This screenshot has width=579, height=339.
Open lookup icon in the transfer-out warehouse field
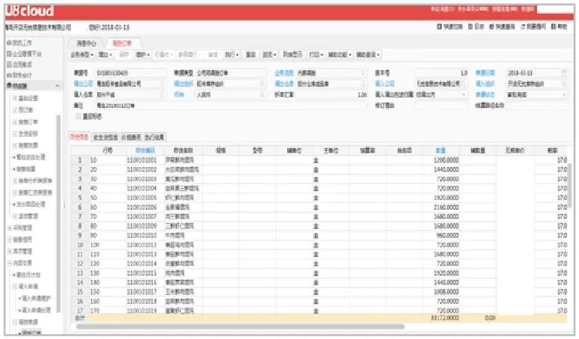click(x=363, y=84)
